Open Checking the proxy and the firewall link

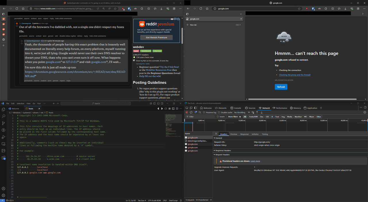pos(295,75)
